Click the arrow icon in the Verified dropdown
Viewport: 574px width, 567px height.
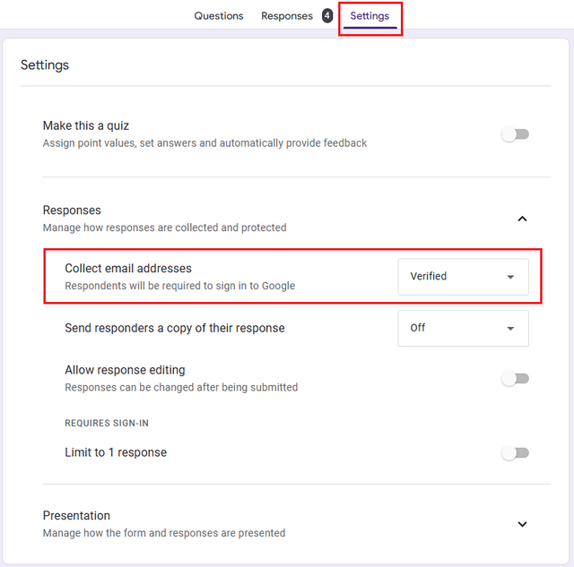pyautogui.click(x=510, y=278)
